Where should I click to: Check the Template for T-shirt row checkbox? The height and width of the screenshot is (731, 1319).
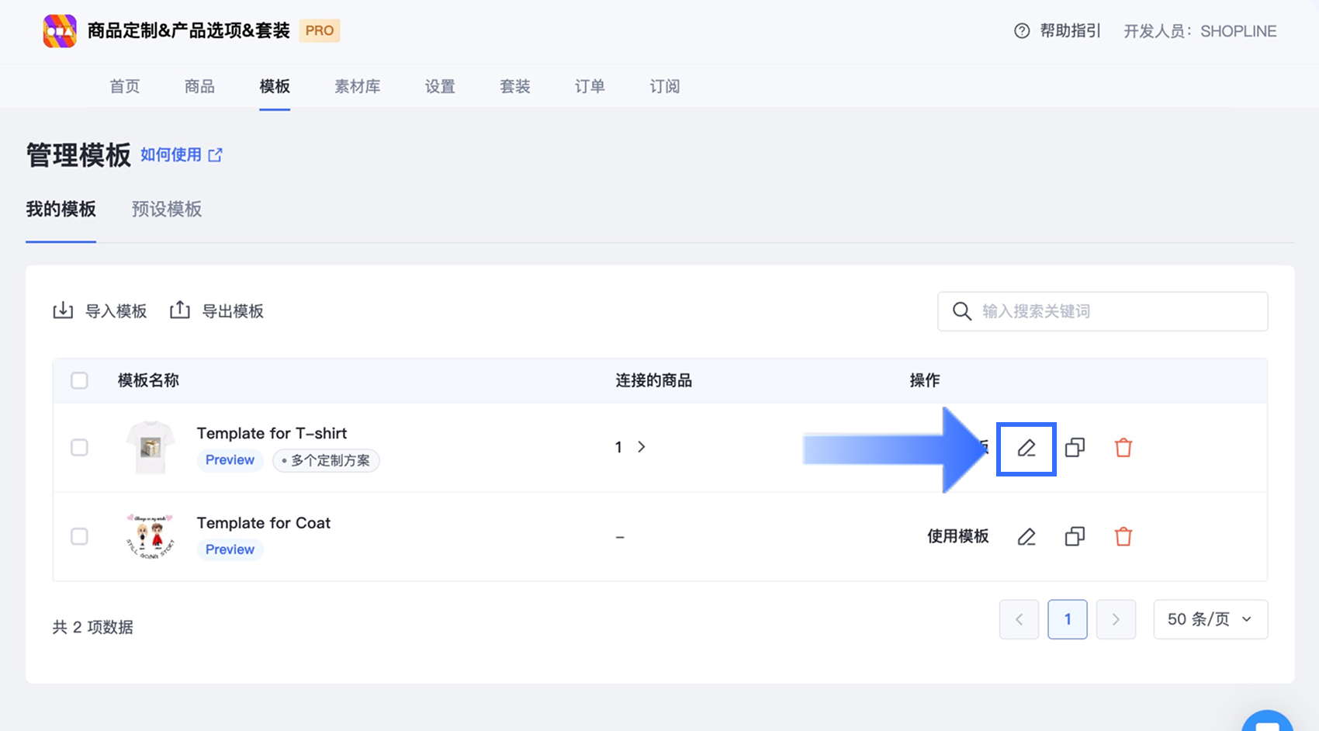tap(79, 447)
